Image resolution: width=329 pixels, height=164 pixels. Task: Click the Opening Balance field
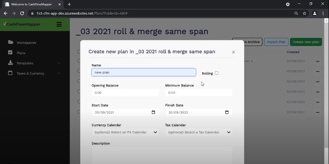click(125, 93)
